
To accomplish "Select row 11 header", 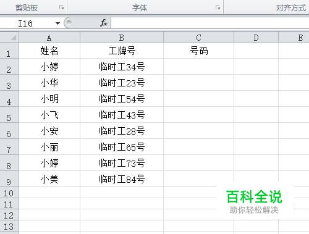I will click(9, 204).
